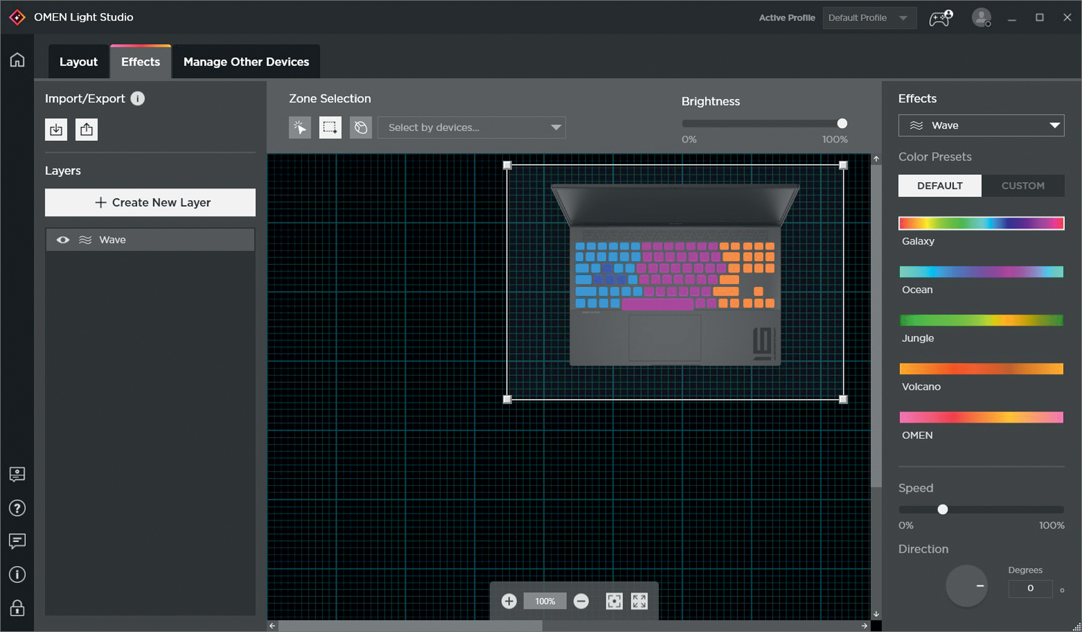The width and height of the screenshot is (1082, 632).
Task: Select the freehand lasso zone tool
Action: [361, 127]
